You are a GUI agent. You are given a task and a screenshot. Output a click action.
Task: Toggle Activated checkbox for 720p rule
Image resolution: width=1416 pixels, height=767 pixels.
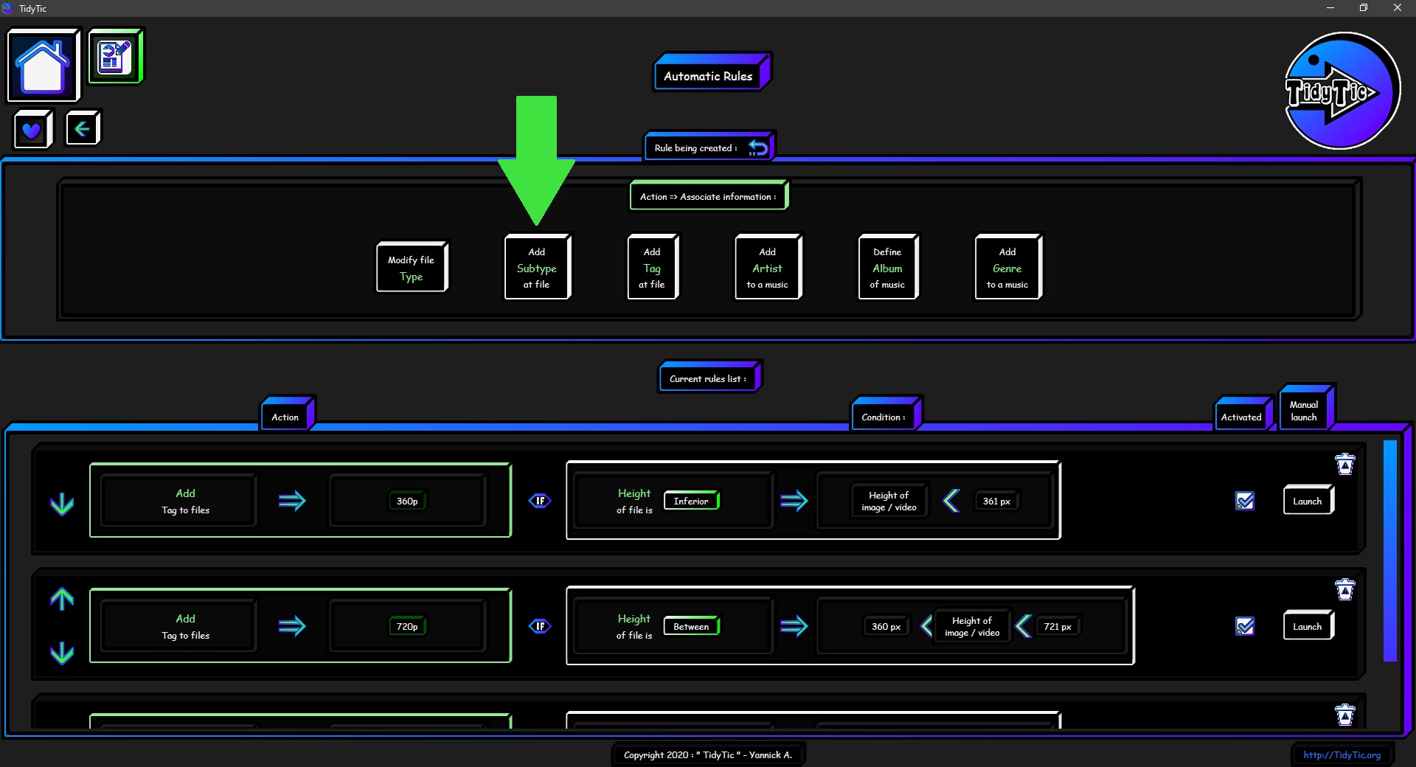[x=1245, y=626]
